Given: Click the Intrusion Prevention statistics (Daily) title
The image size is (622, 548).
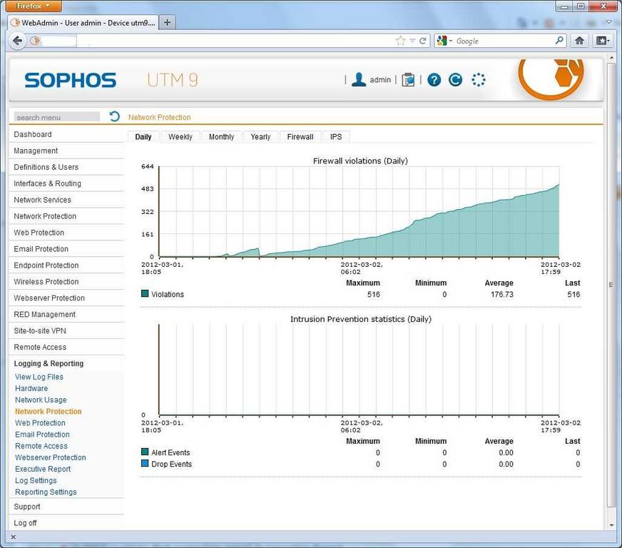Looking at the screenshot, I should [361, 319].
